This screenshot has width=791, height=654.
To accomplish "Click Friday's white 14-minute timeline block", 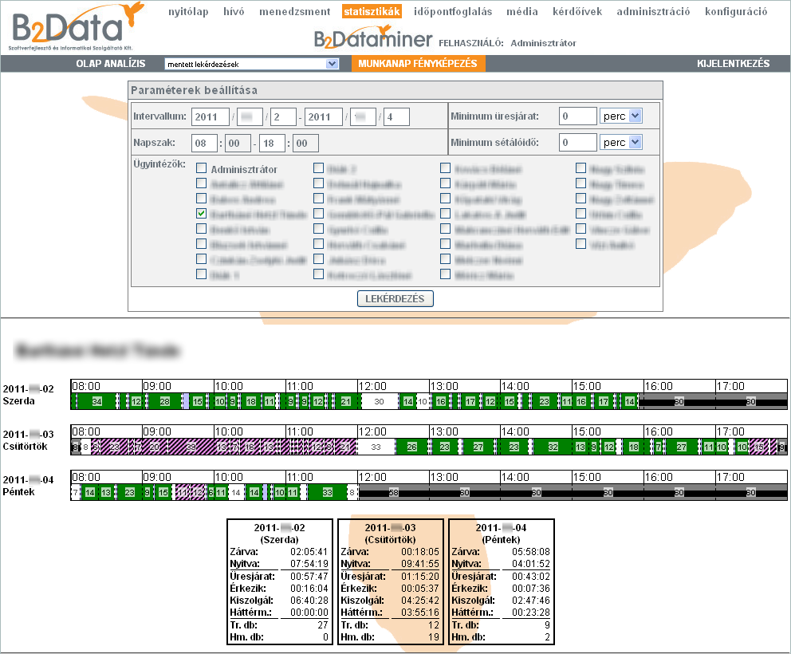I will point(235,493).
